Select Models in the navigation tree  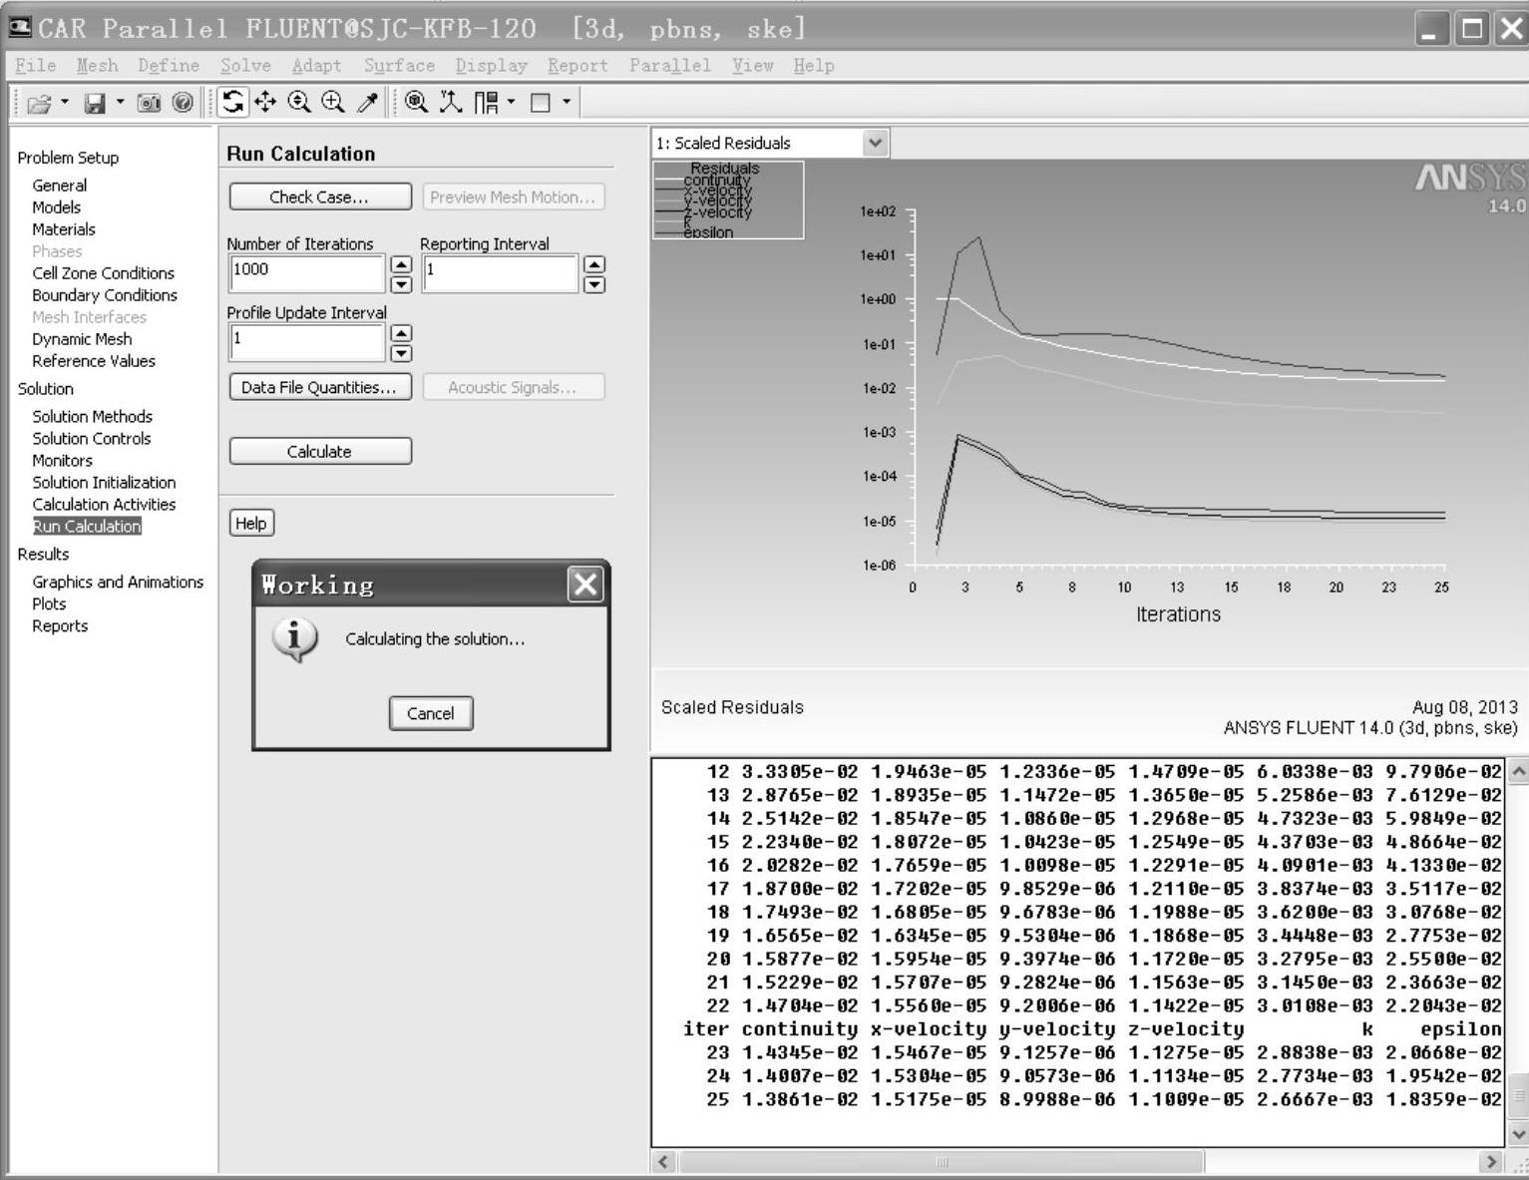(56, 207)
